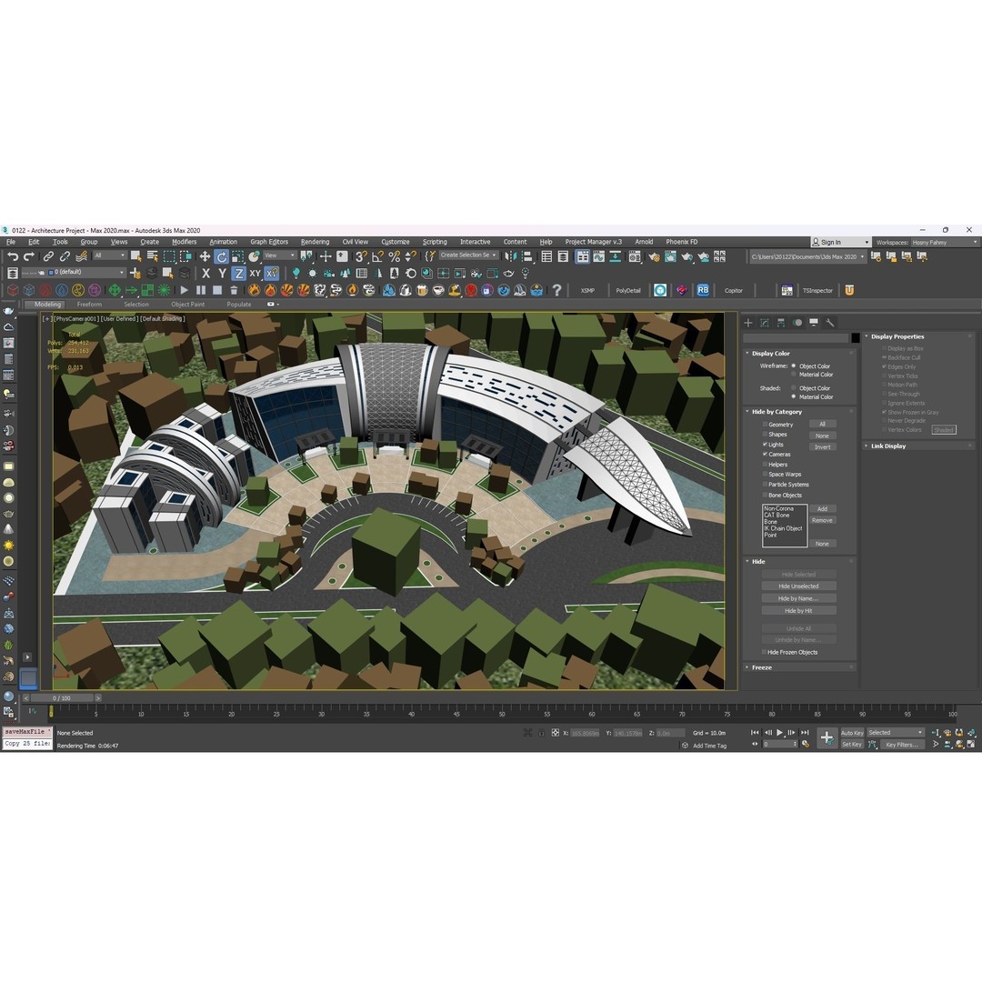Restrict to XY plane button
Image resolution: width=982 pixels, height=982 pixels.
(255, 273)
